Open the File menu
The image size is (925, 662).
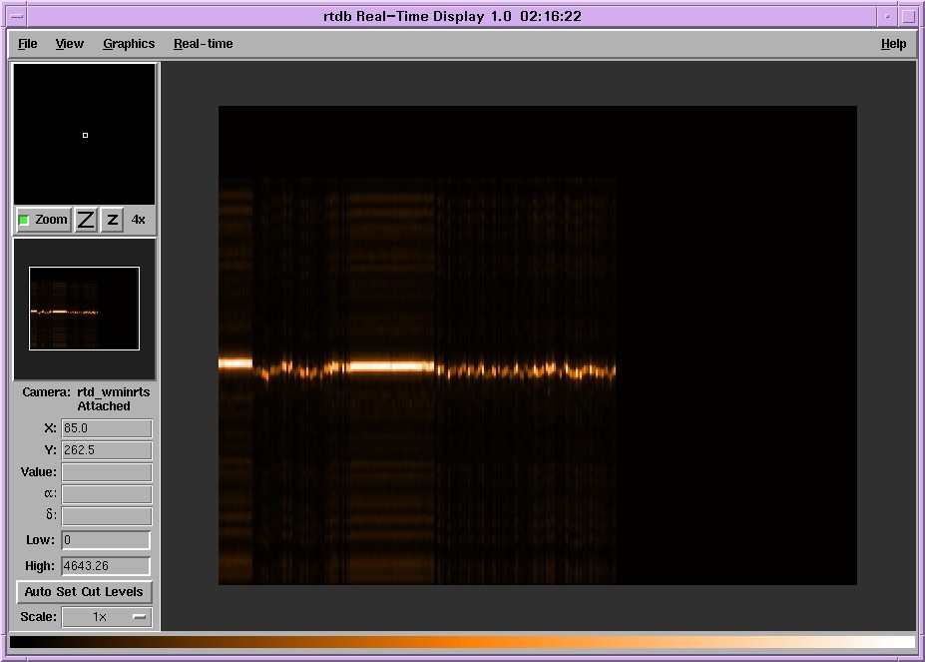click(28, 44)
